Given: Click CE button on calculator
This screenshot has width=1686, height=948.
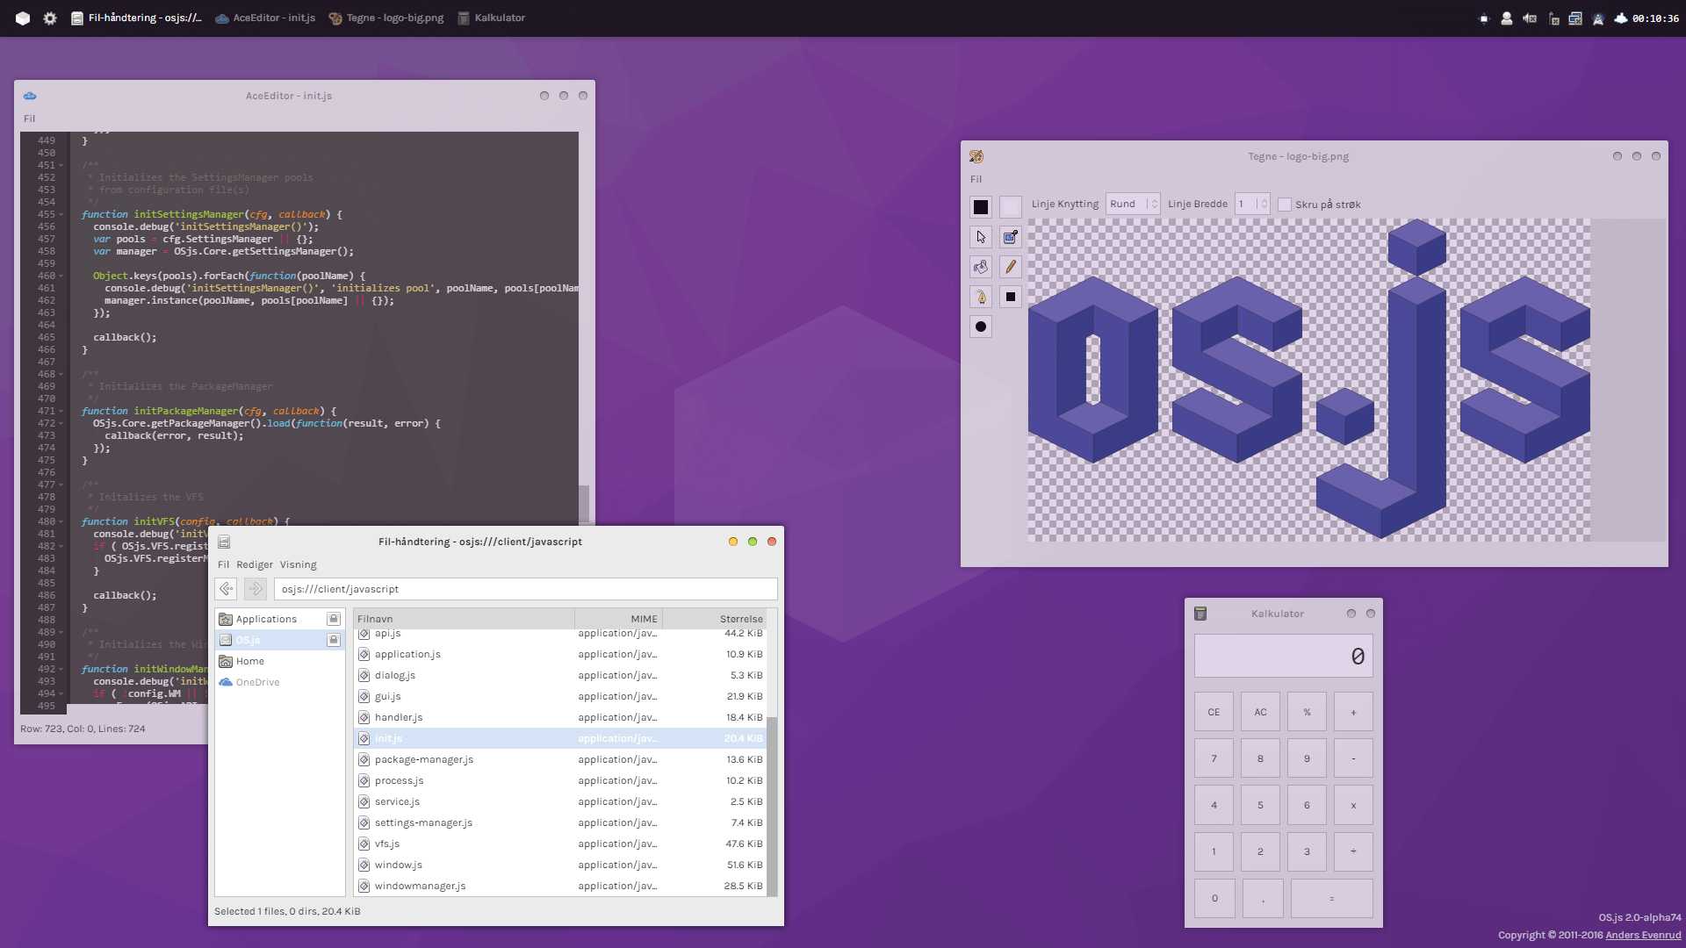Looking at the screenshot, I should pos(1213,712).
